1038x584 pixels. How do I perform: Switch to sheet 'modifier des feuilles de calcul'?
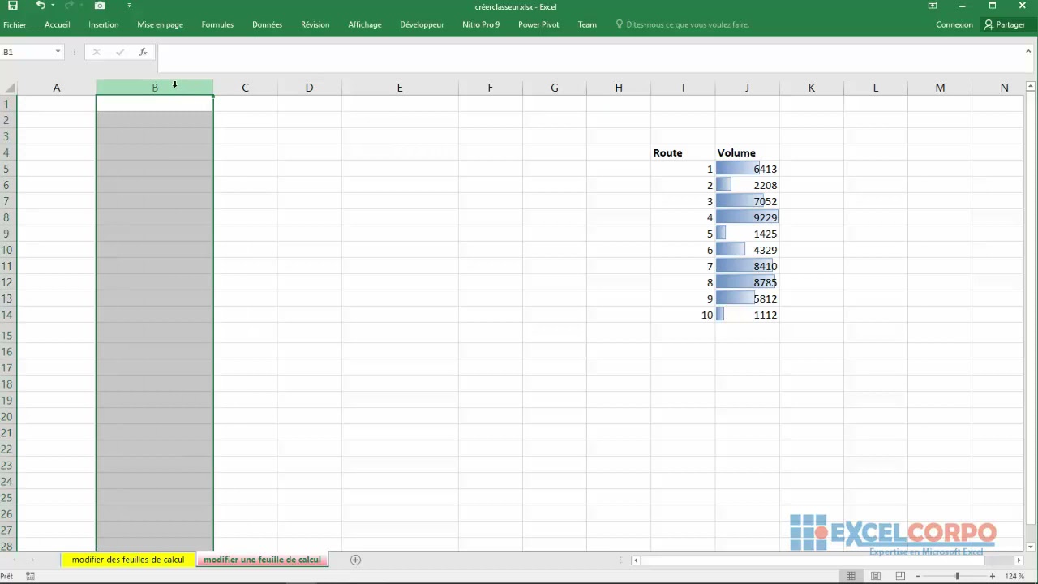128,560
